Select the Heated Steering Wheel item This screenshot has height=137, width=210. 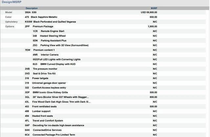click(52, 36)
